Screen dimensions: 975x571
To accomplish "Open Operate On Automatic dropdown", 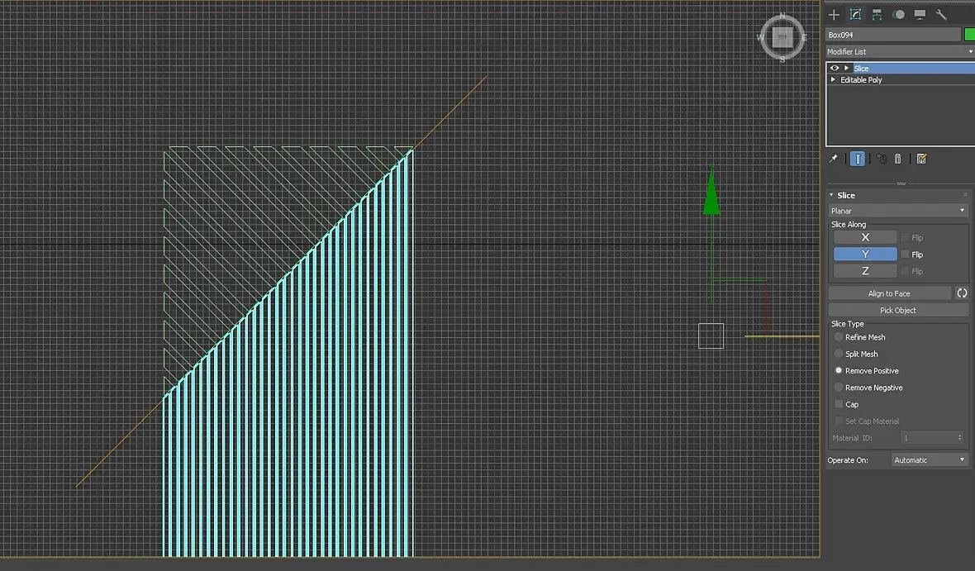I will click(x=930, y=459).
